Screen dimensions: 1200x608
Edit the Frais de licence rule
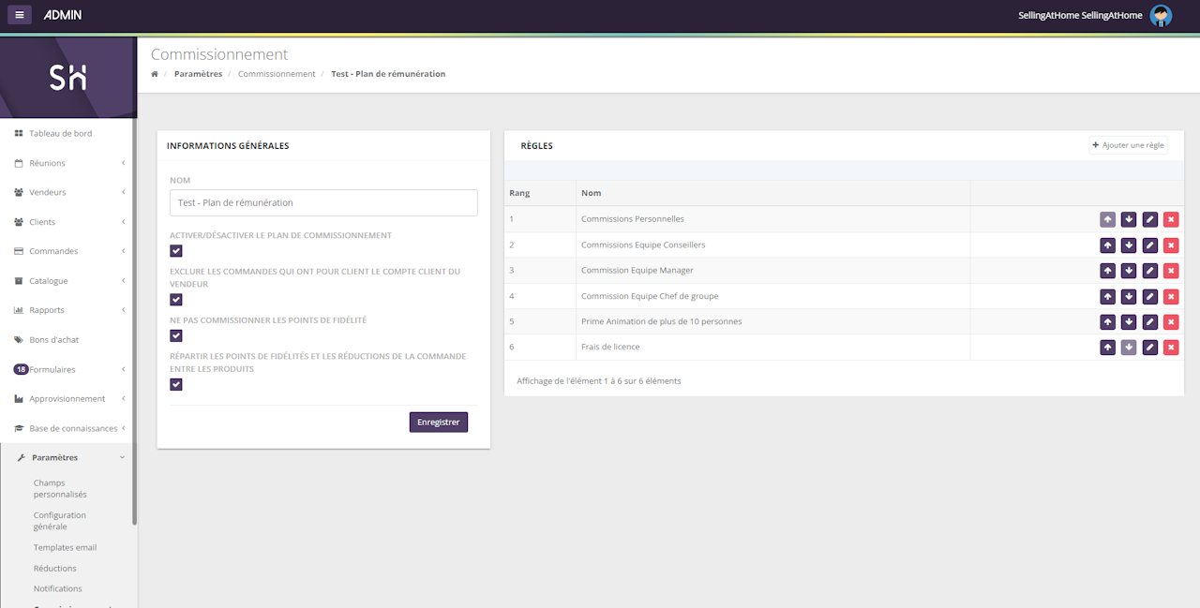point(1150,348)
